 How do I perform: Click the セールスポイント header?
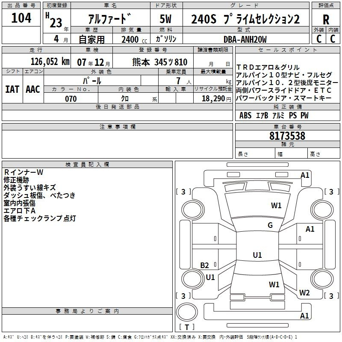pos(287,50)
